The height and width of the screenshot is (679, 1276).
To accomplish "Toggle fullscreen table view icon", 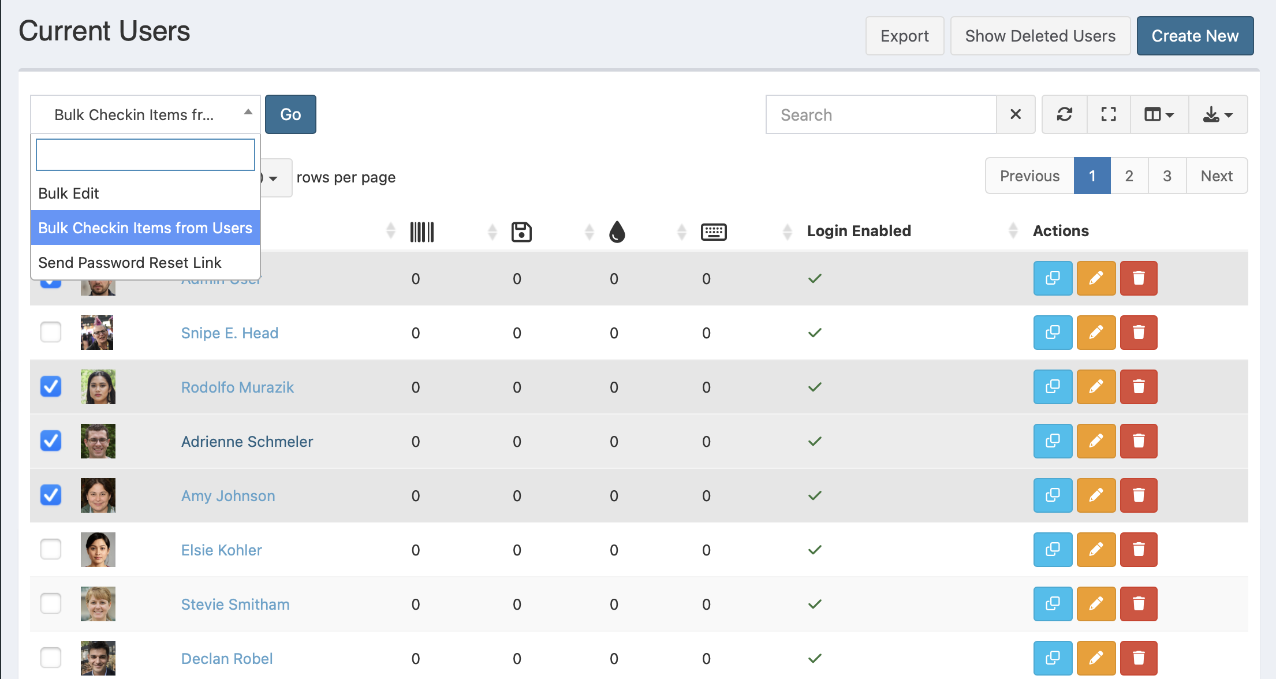I will (1108, 114).
